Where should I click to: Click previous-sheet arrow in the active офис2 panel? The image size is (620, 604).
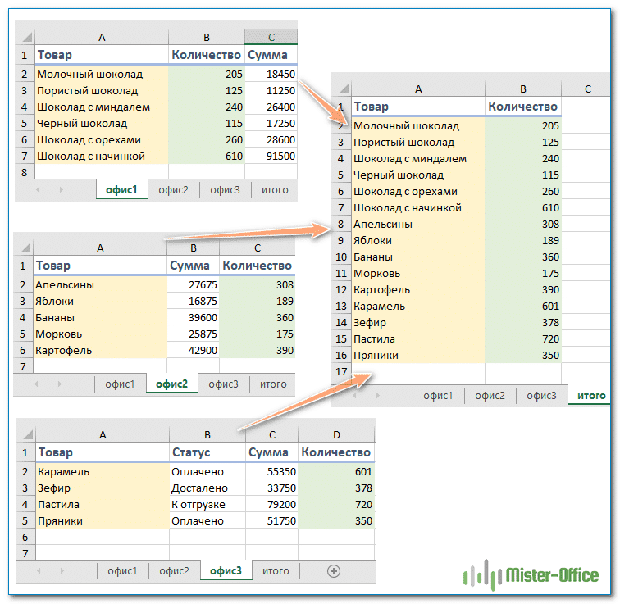[36, 384]
